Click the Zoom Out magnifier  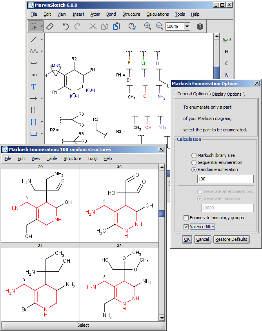coord(159,26)
